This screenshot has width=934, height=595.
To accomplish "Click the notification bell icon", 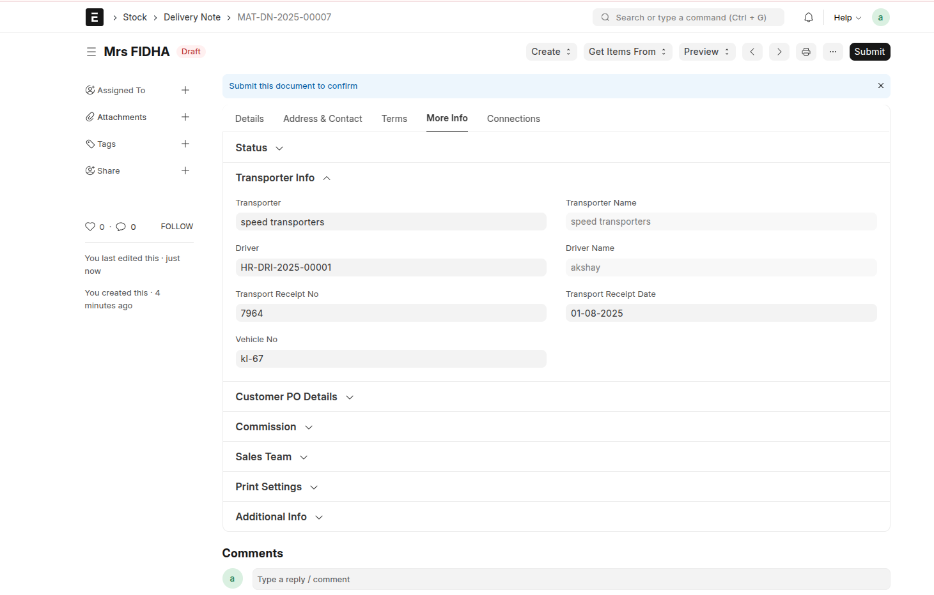I will 808,17.
